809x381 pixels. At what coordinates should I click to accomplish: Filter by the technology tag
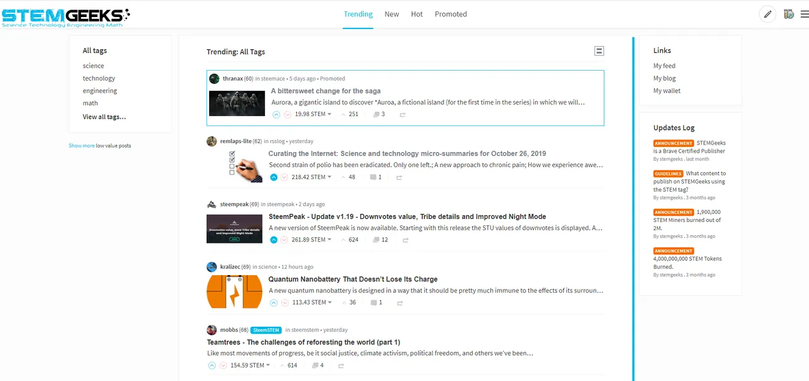point(99,78)
